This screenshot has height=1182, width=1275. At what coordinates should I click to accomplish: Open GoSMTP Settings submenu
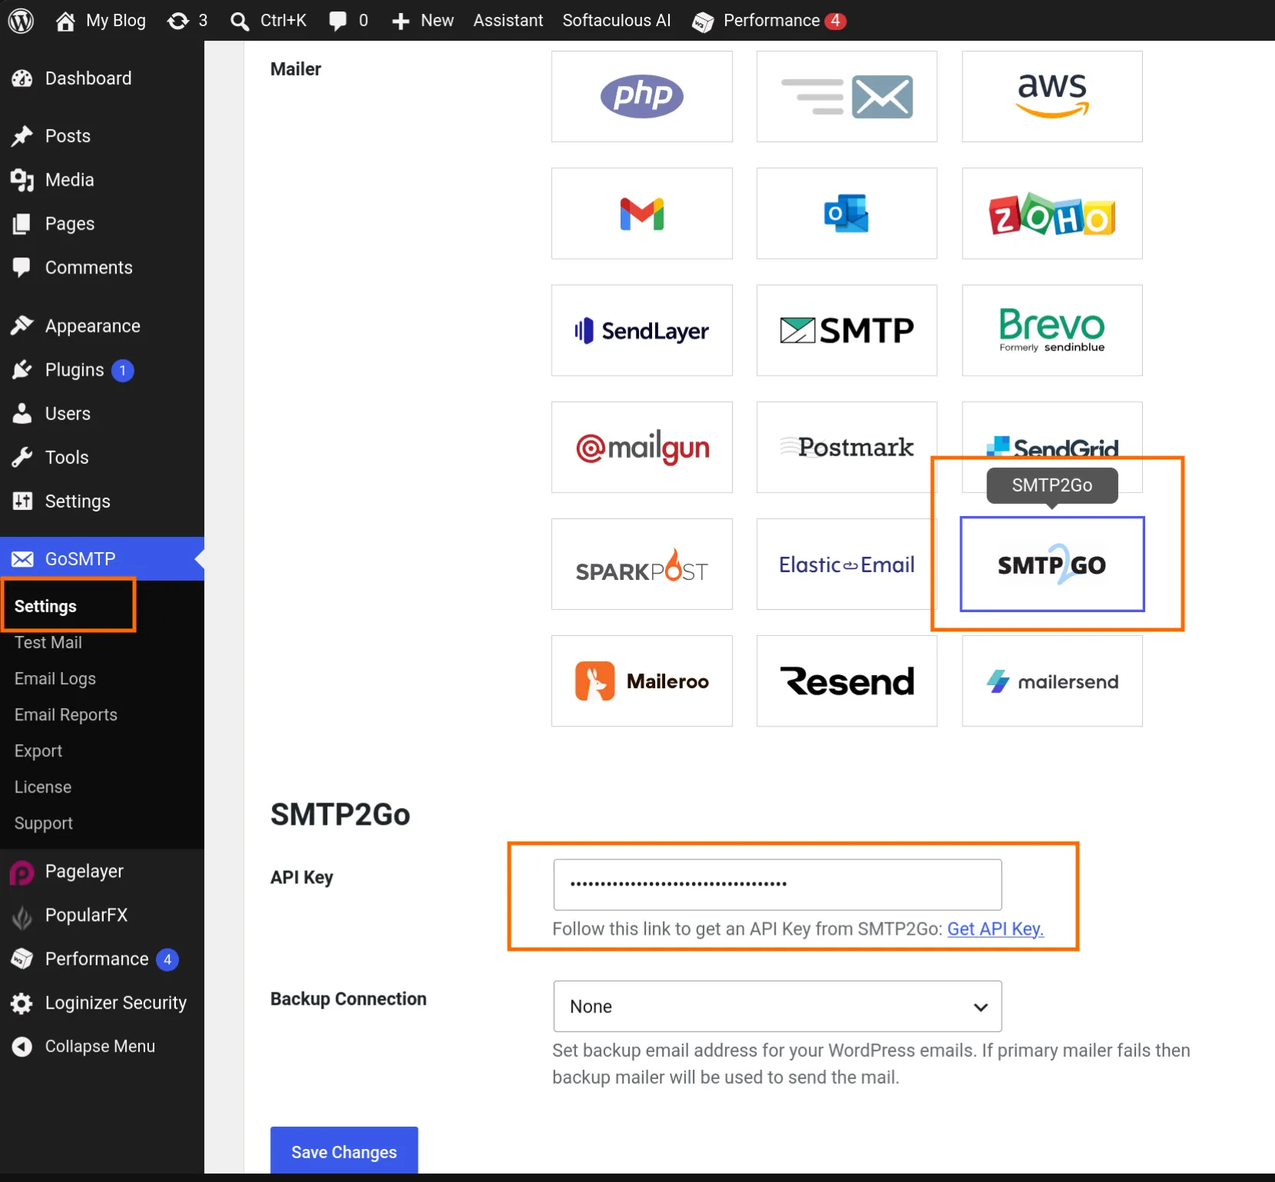pyautogui.click(x=45, y=606)
